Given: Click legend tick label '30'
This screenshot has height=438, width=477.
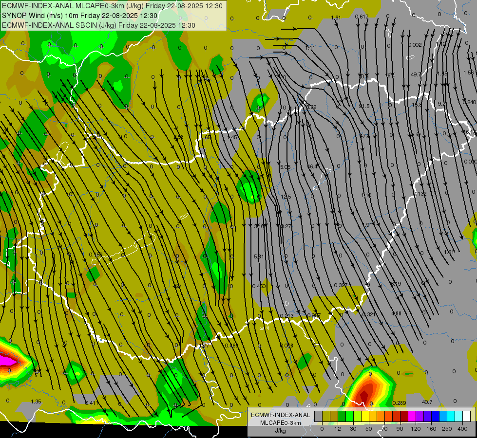Looking at the screenshot, I should tap(353, 429).
